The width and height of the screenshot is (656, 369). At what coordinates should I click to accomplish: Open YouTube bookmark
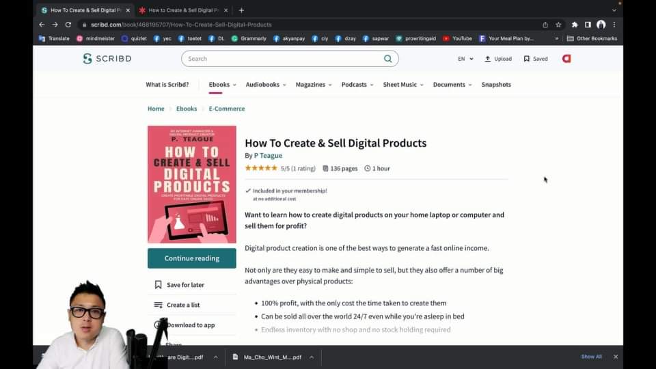[457, 38]
